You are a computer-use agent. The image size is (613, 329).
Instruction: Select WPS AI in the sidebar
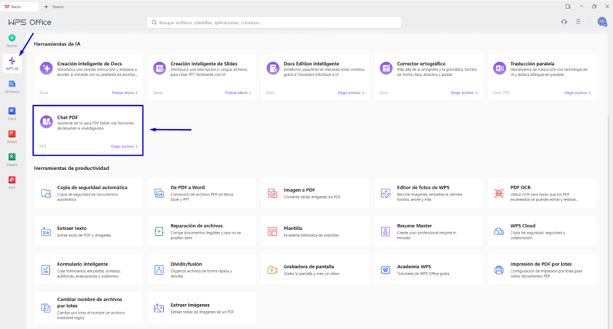12,64
